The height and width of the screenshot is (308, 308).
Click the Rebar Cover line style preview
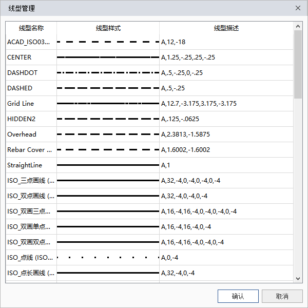click(108, 150)
